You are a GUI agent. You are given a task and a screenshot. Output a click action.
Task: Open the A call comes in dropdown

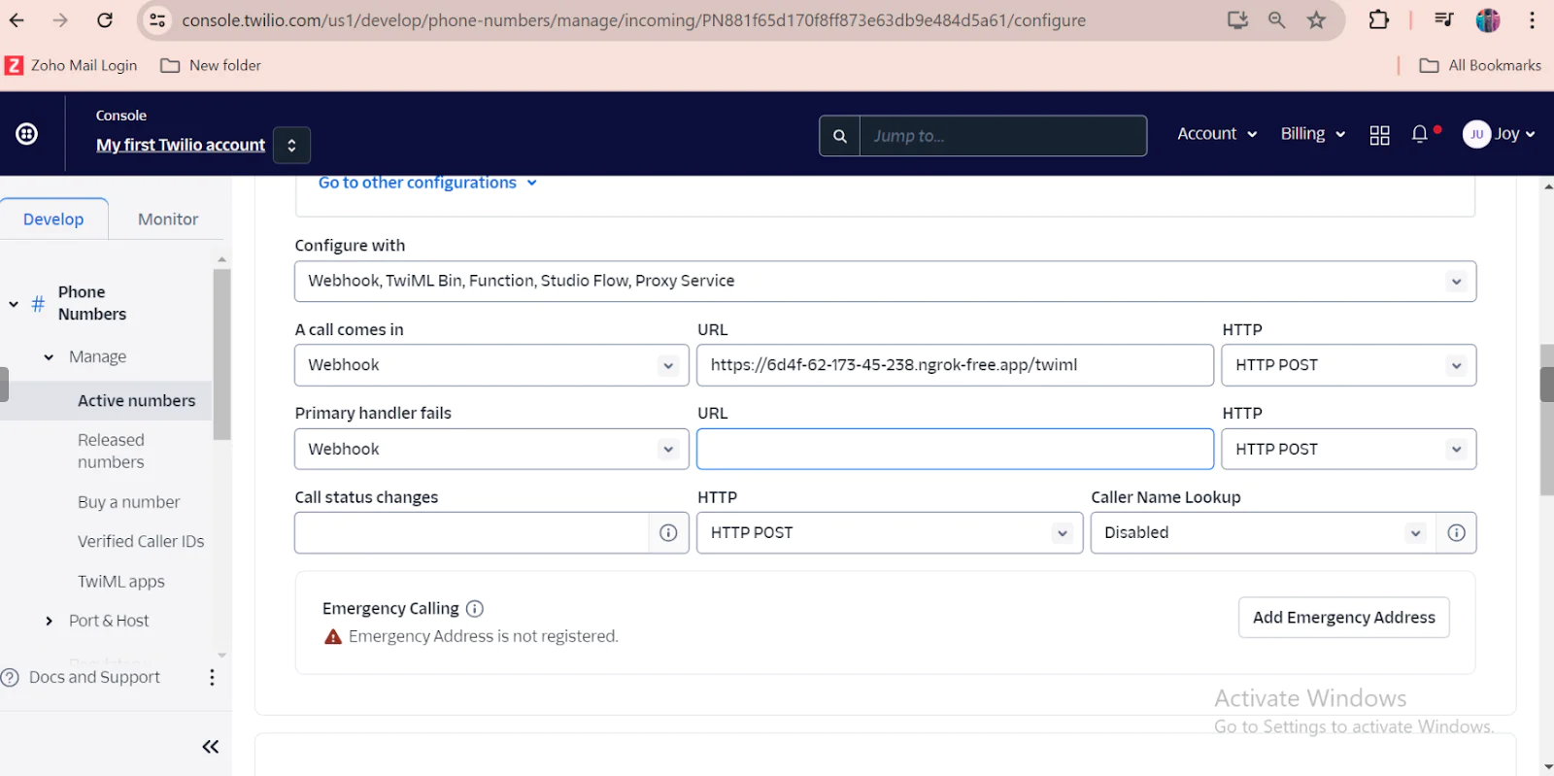491,365
